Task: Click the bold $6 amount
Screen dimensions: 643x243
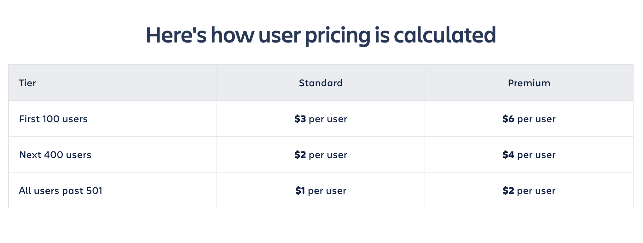Action: [508, 119]
